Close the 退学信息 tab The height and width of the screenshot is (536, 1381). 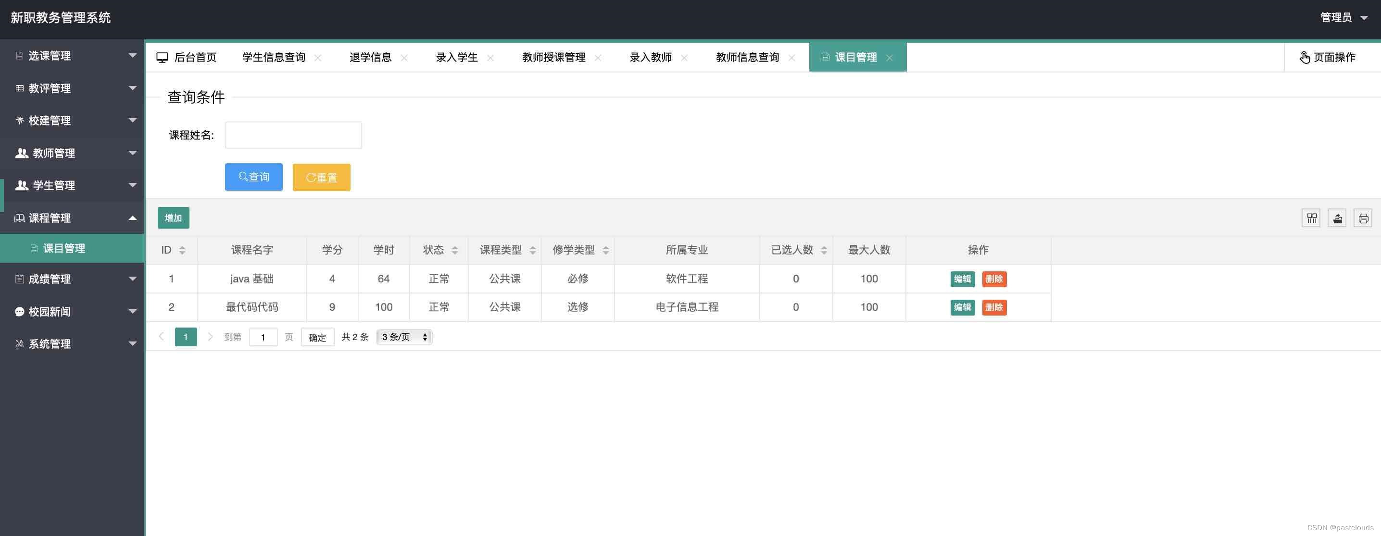point(404,58)
